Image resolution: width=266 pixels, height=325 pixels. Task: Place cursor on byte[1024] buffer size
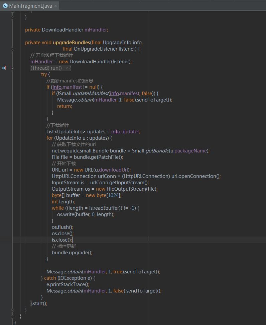pos(113,195)
